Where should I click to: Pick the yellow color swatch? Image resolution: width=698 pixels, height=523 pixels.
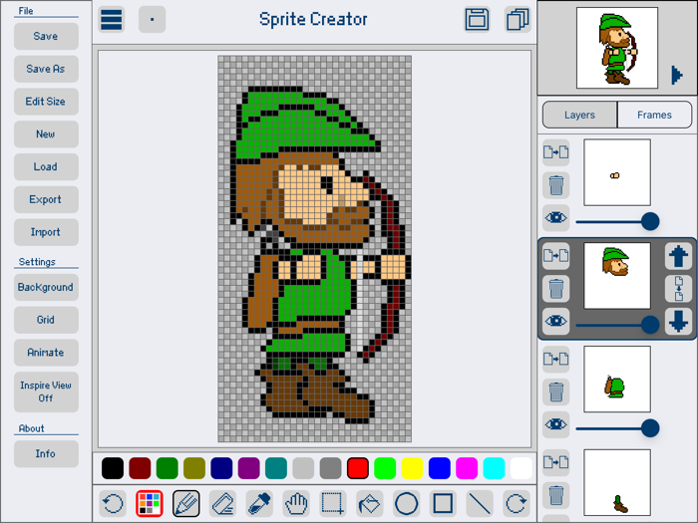tap(412, 468)
